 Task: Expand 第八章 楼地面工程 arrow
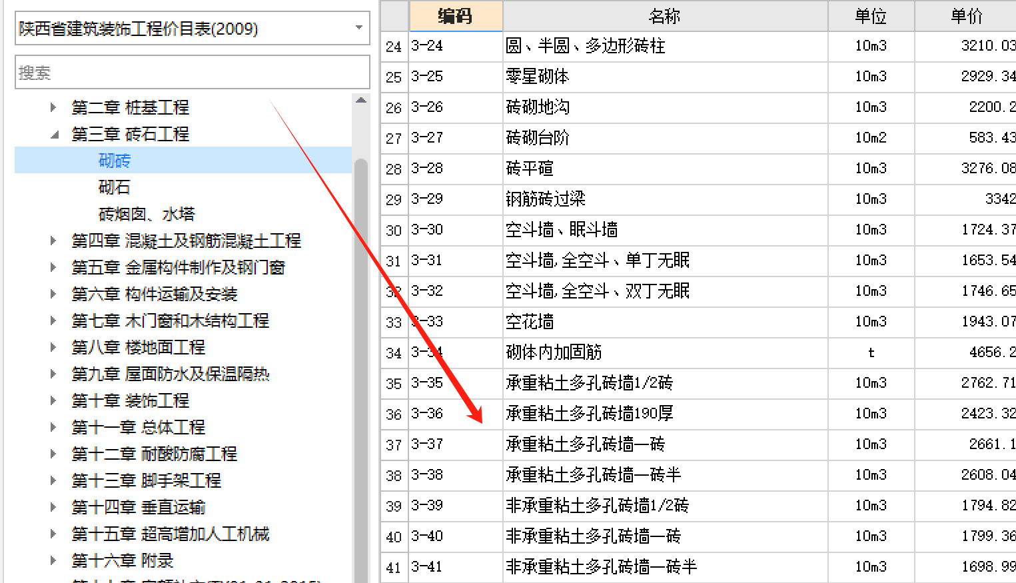click(x=53, y=347)
